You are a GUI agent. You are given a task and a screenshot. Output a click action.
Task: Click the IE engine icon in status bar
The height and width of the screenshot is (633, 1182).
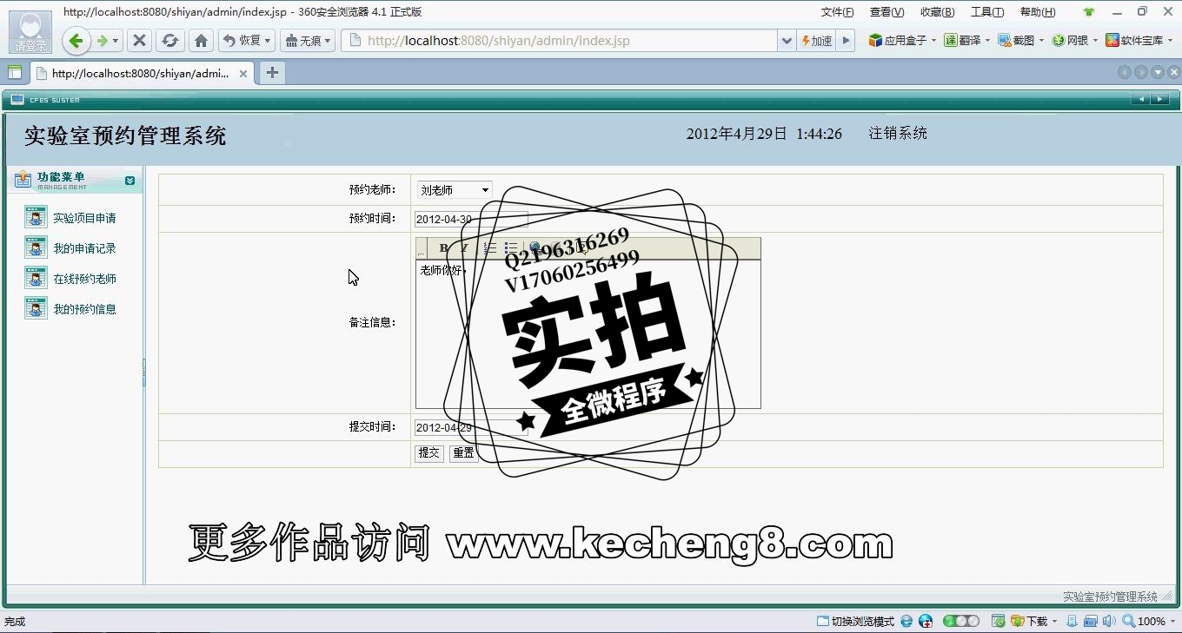click(906, 622)
